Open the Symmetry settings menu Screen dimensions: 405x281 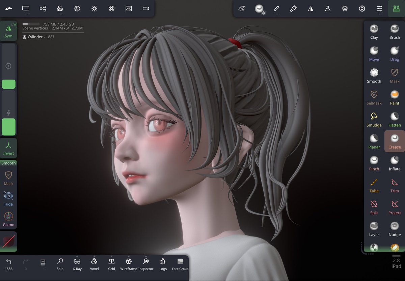(x=310, y=8)
